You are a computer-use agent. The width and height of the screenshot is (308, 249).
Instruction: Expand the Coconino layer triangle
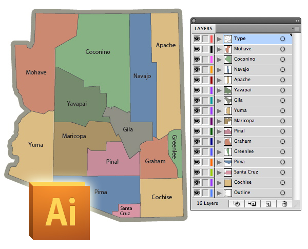point(219,60)
